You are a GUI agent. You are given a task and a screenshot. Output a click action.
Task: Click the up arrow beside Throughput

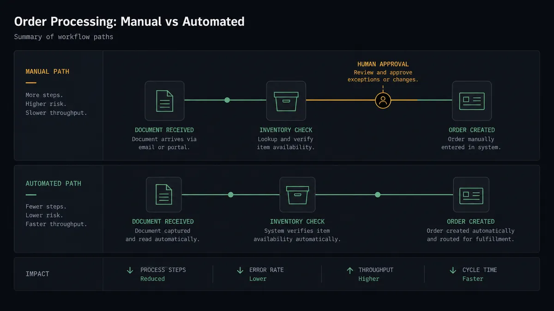(x=350, y=270)
